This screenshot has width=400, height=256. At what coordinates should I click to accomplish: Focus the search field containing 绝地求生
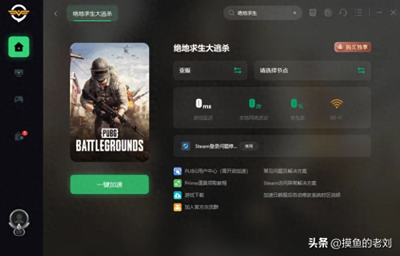263,13
